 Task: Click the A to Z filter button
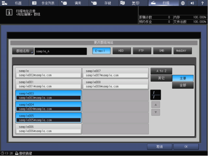pyautogui.click(x=161, y=71)
